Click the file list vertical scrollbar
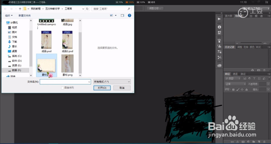 (80, 53)
